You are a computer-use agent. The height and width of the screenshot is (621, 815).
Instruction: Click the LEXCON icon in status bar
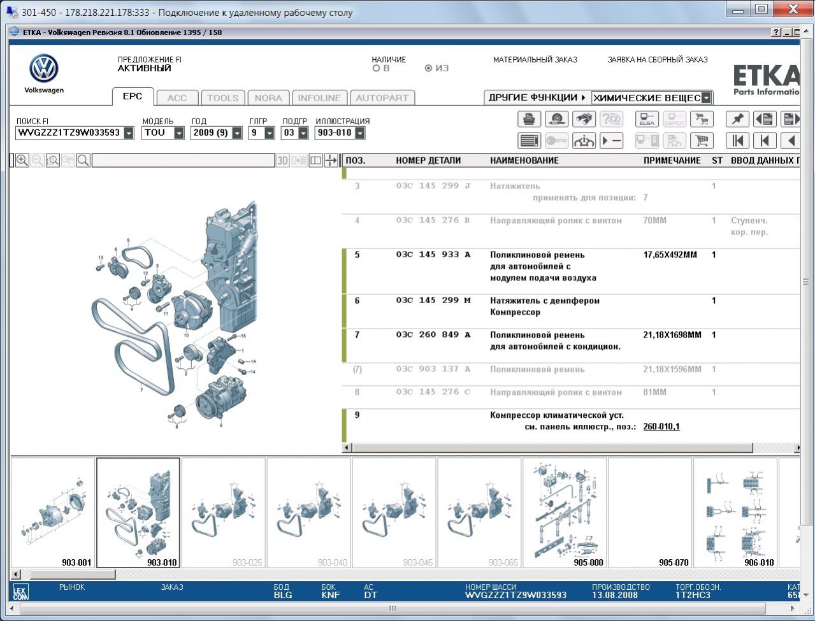click(20, 593)
